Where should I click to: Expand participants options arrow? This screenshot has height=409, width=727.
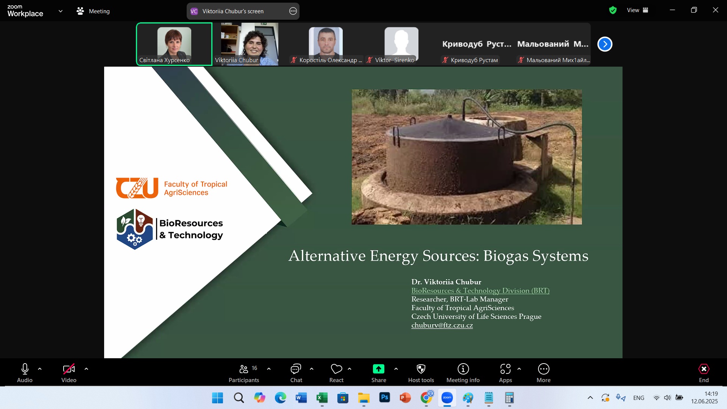tap(269, 369)
